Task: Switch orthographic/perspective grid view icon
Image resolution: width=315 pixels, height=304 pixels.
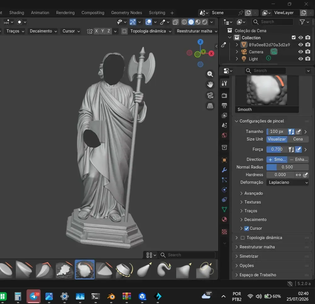Action: point(210,106)
